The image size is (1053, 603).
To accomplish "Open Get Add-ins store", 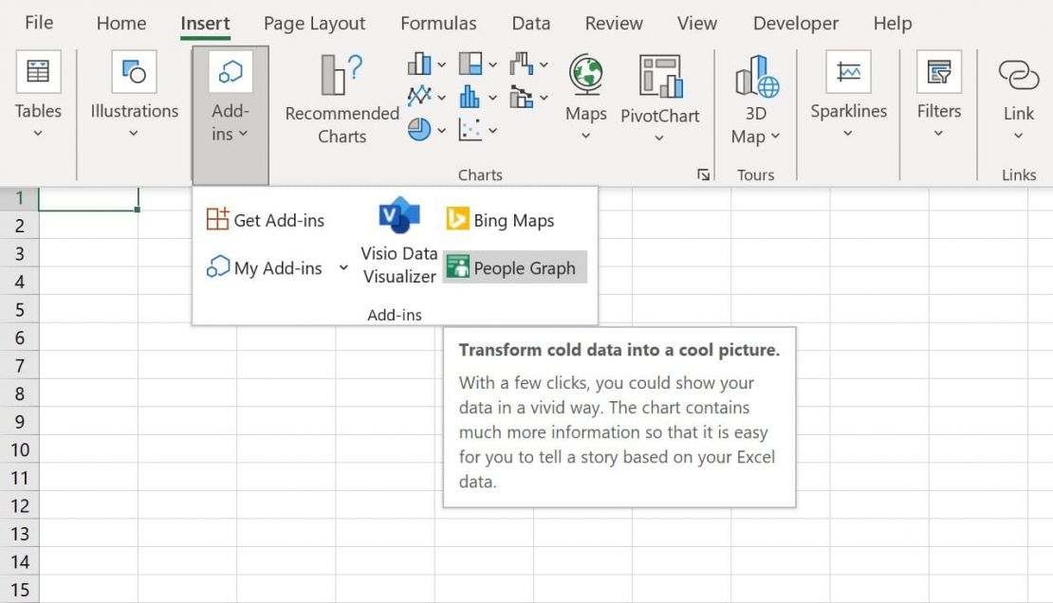I will point(266,220).
